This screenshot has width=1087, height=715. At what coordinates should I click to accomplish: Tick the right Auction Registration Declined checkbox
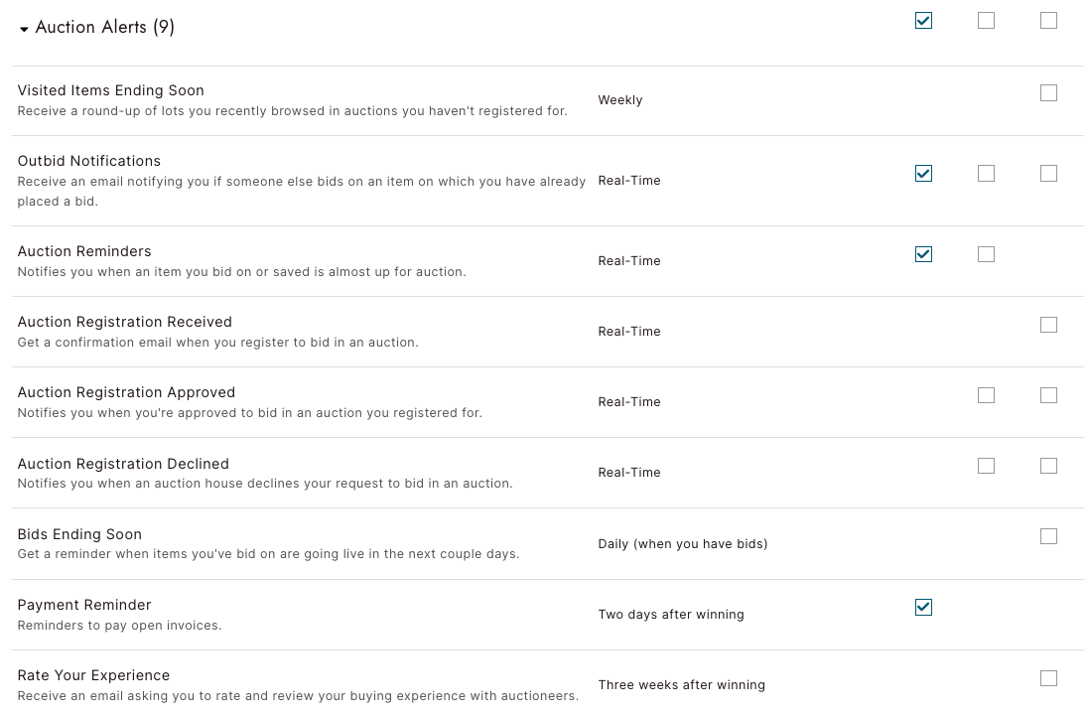click(x=1048, y=466)
